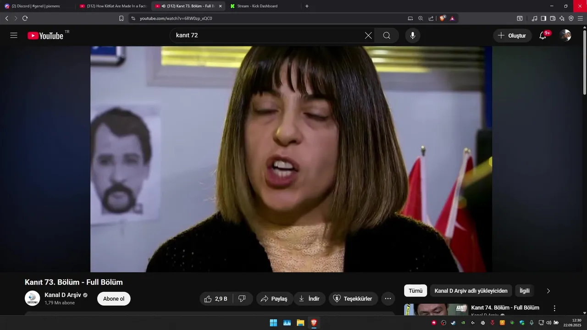The height and width of the screenshot is (330, 587).
Task: Open File Explorer from taskbar
Action: coord(300,323)
